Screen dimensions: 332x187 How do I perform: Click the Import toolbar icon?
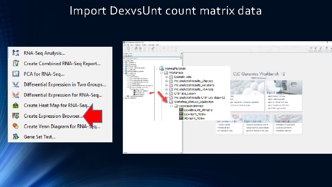[x=136, y=49]
